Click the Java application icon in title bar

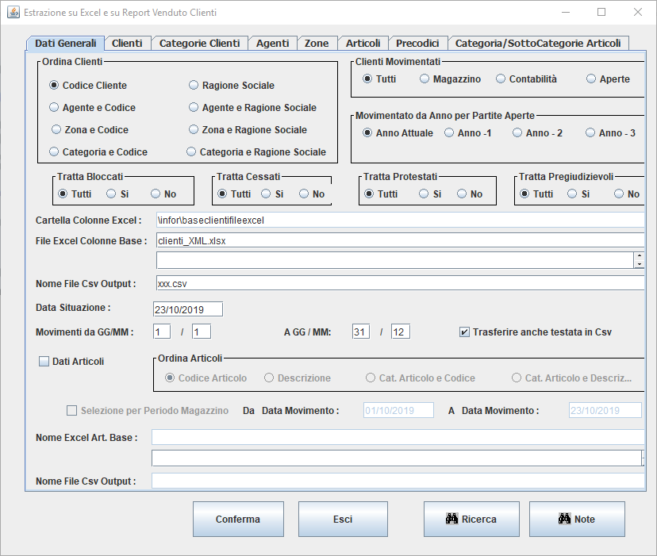point(13,12)
